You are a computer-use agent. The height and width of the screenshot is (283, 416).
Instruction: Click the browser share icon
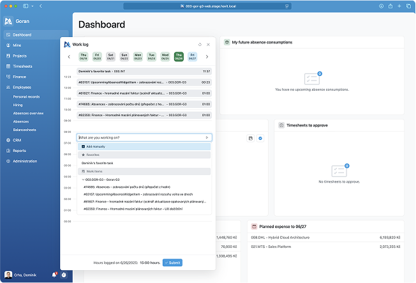click(x=390, y=6)
